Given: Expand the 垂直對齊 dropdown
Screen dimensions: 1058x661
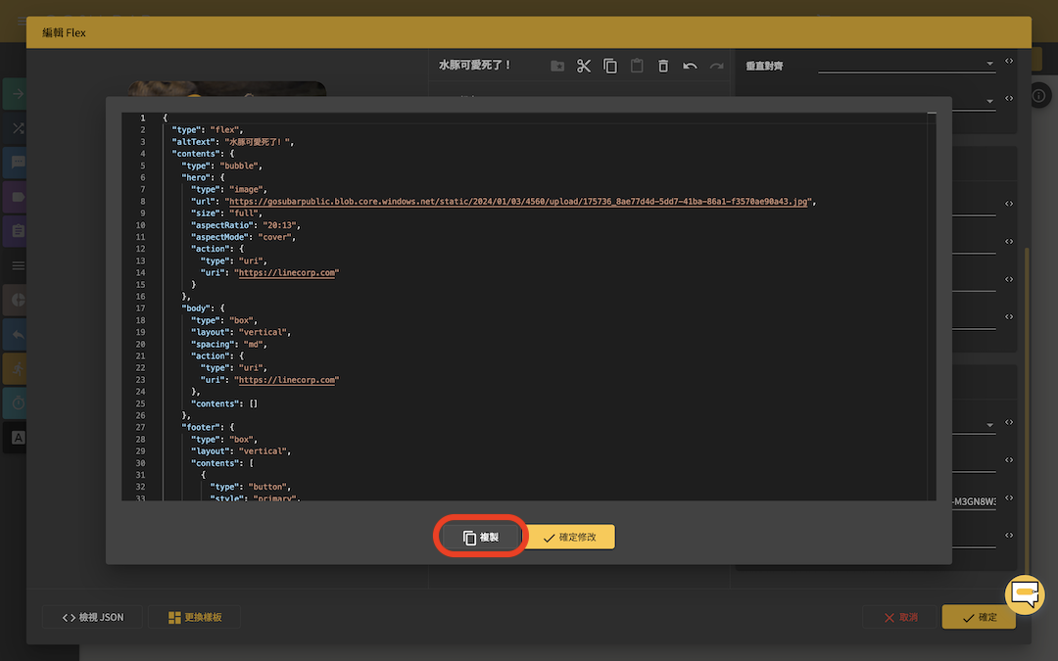Looking at the screenshot, I should pos(906,64).
